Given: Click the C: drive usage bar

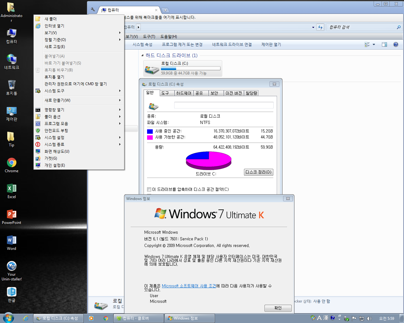Looking at the screenshot, I should [191, 68].
